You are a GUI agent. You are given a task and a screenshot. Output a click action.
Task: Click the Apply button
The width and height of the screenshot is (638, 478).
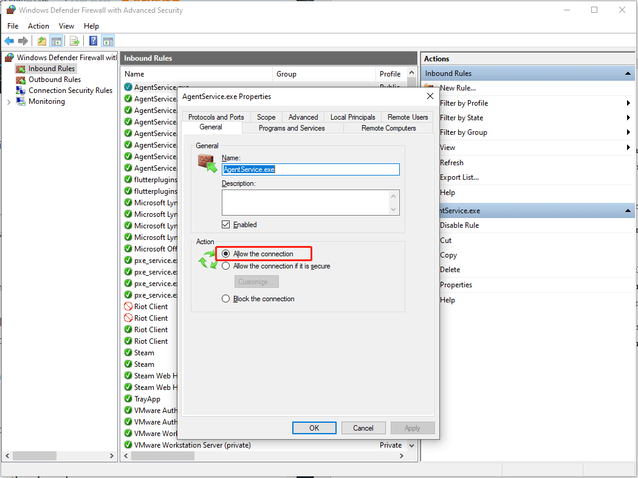(x=413, y=428)
